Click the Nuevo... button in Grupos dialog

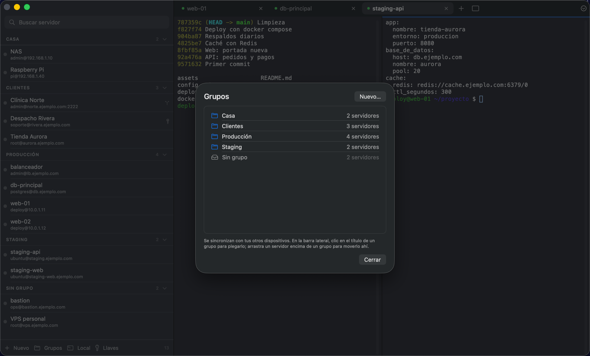click(370, 97)
